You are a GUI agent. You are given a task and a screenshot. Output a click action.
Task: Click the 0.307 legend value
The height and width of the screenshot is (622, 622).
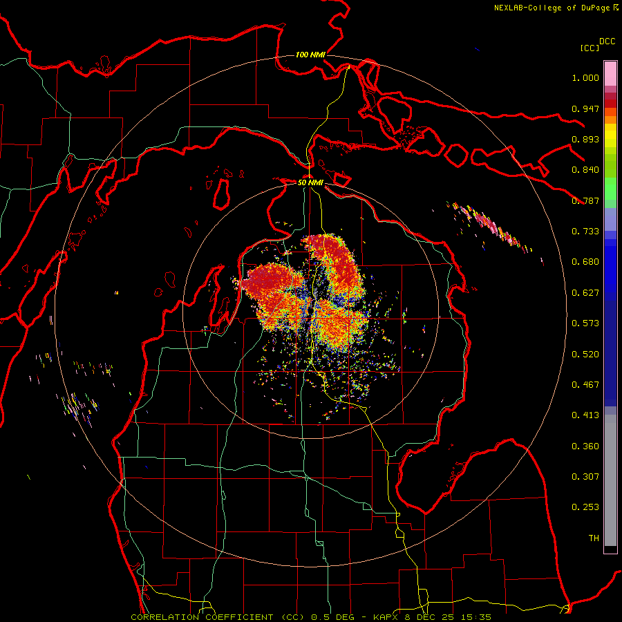pos(585,476)
